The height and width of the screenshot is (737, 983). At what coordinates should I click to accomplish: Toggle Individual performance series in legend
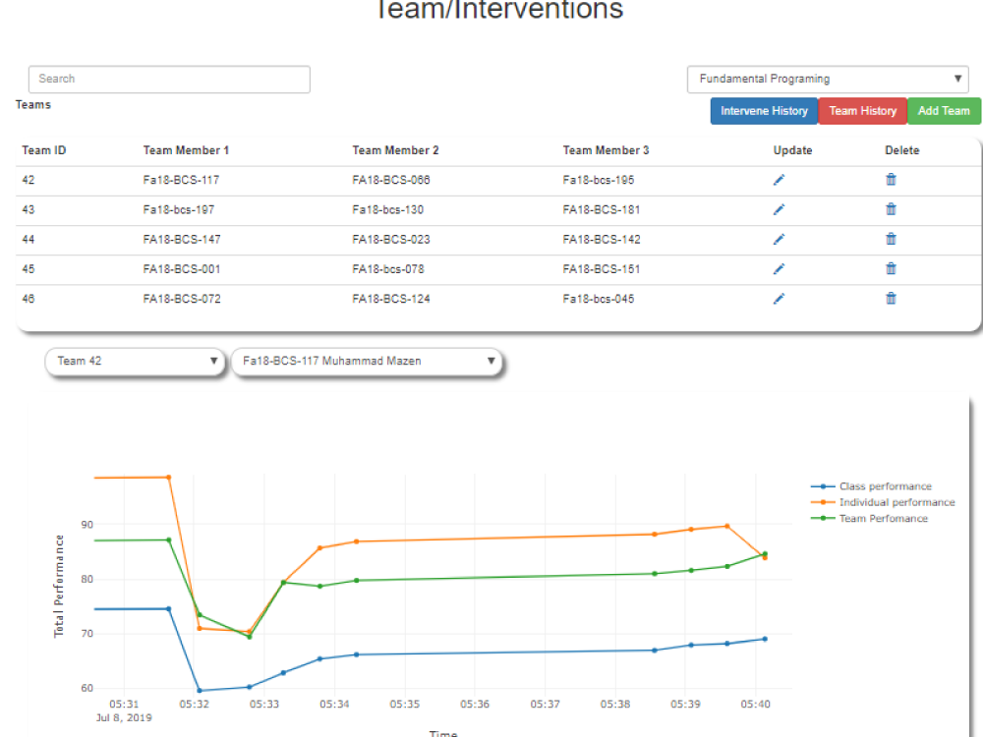click(x=883, y=502)
